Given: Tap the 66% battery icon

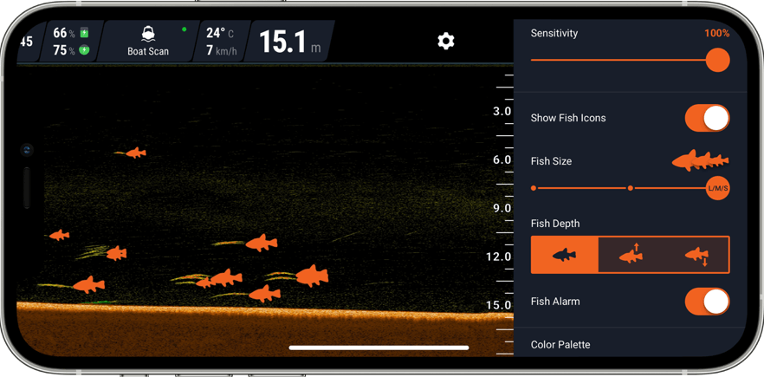Looking at the screenshot, I should pyautogui.click(x=84, y=33).
